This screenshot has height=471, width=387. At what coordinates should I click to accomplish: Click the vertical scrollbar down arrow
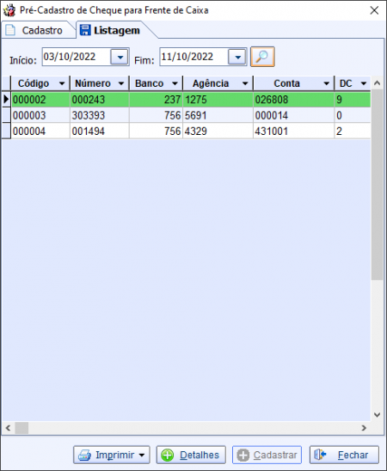(377, 415)
